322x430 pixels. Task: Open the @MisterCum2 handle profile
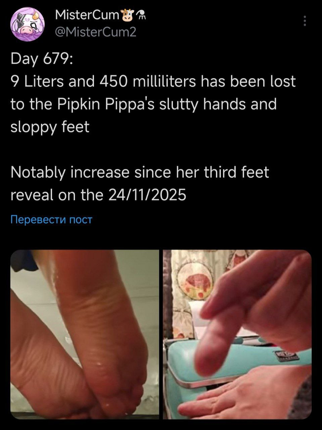pos(95,32)
